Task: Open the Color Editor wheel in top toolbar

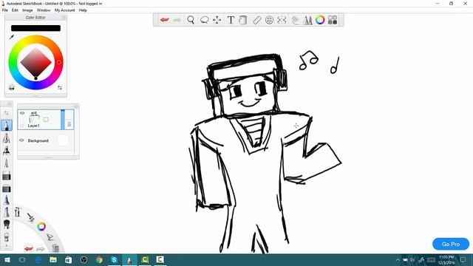Action: 320,20
